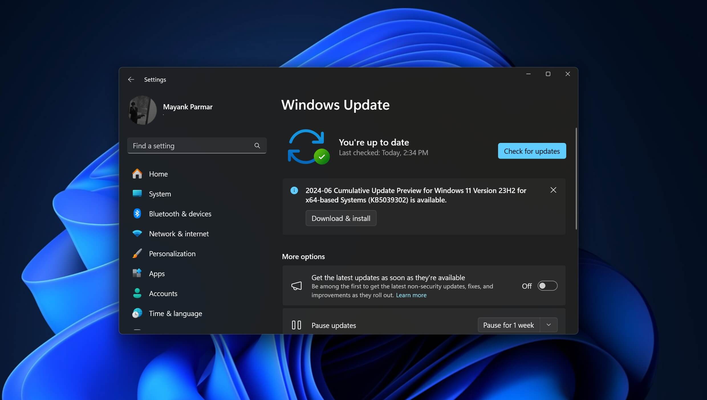Close the Settings window
The height and width of the screenshot is (400, 707).
(x=568, y=74)
